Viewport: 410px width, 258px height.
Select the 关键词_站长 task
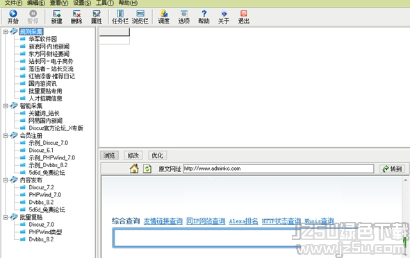44,113
